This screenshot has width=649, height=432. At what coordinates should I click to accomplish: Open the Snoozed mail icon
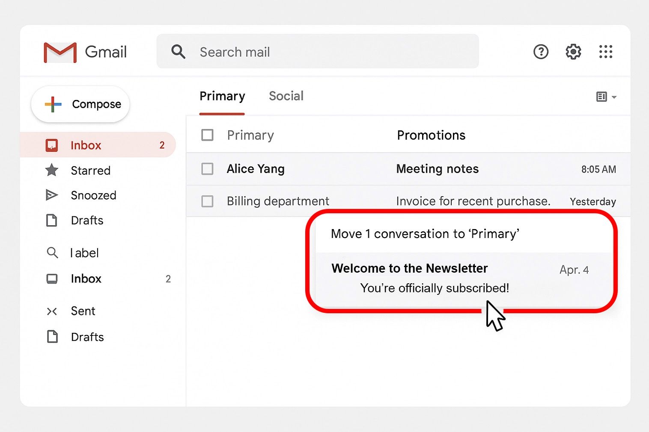tap(52, 195)
